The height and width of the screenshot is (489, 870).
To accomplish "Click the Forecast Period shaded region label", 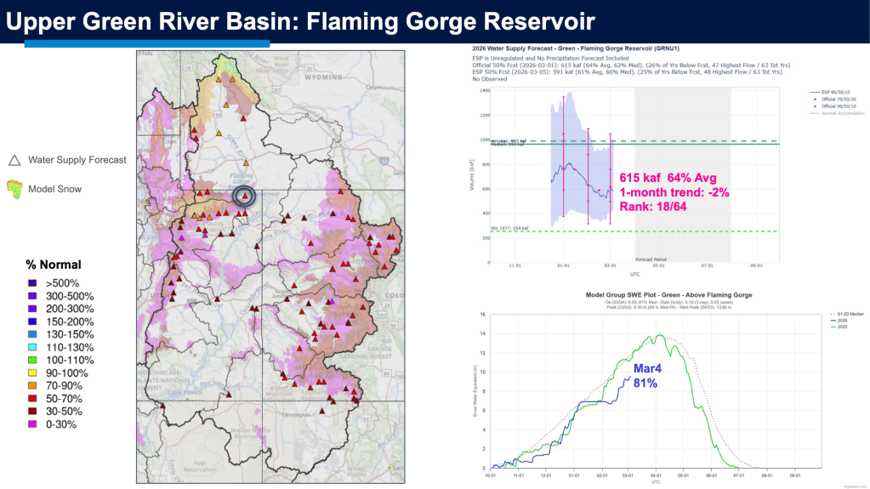I will [x=652, y=258].
